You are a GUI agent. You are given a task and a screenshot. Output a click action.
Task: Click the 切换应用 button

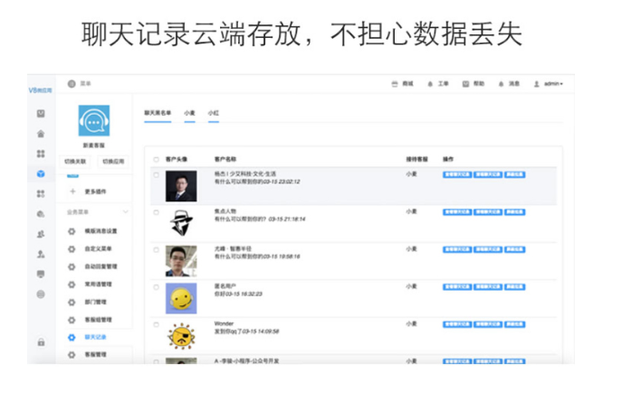112,161
